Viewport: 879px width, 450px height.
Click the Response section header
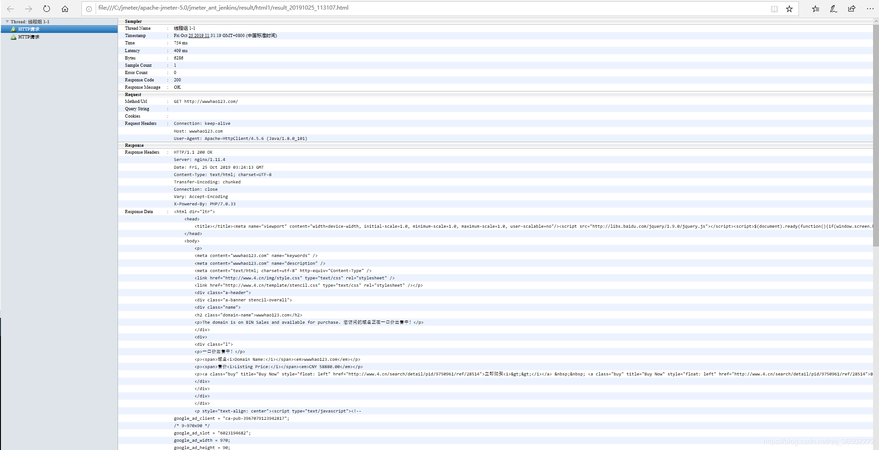point(134,145)
